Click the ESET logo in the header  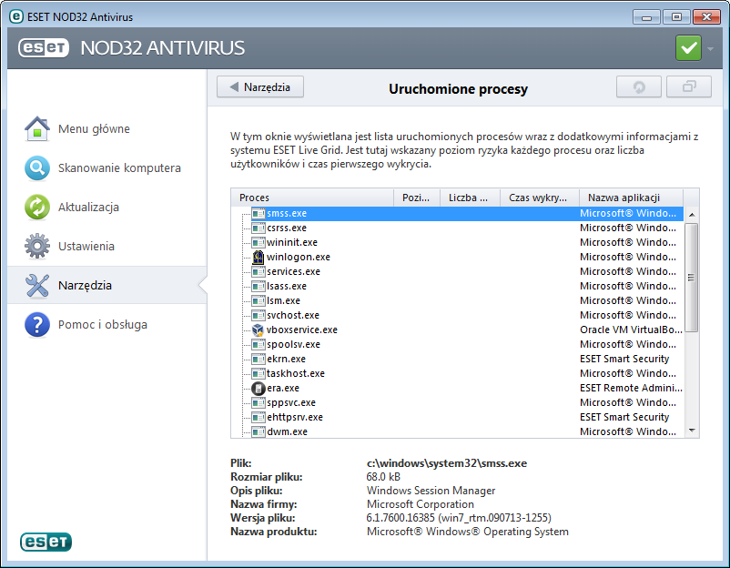pos(44,47)
